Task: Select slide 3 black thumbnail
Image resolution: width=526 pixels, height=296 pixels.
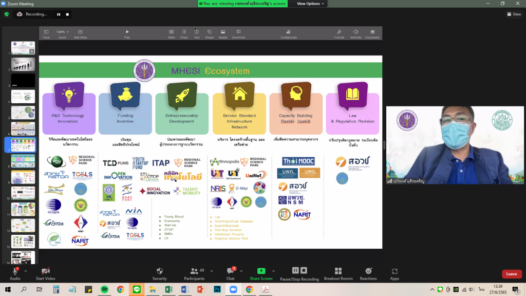Action: 23,80
